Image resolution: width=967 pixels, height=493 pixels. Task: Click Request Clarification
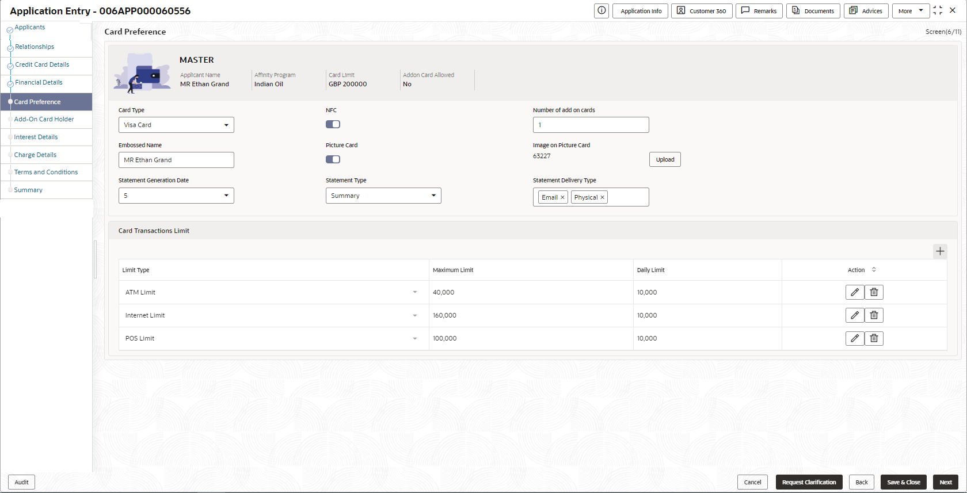(x=809, y=482)
